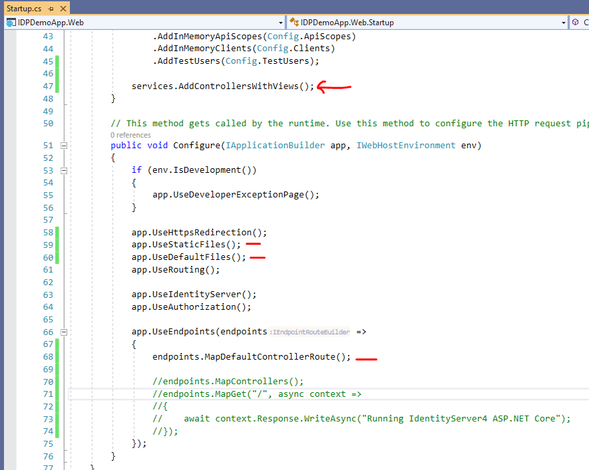Screen dimensions: 589x470
Task: Click 'if (env.IsDevelopment())' condition
Action: pos(194,170)
